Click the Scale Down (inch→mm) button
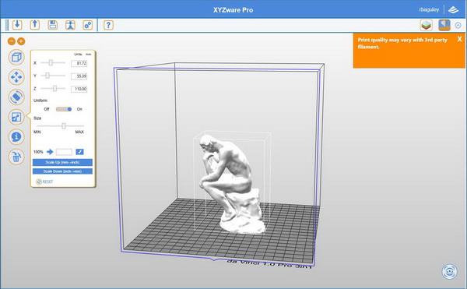The width and height of the screenshot is (467, 289). pos(62,171)
